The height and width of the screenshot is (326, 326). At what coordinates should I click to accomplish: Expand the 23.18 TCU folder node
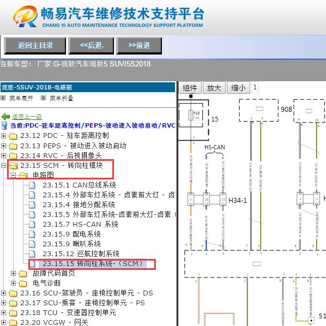(x=3, y=312)
